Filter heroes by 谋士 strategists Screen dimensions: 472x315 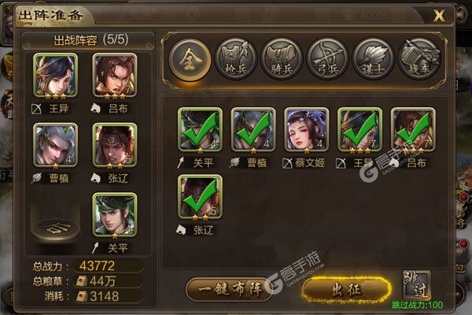pos(373,59)
